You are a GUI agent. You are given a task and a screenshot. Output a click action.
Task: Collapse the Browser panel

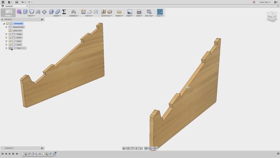click(2, 19)
